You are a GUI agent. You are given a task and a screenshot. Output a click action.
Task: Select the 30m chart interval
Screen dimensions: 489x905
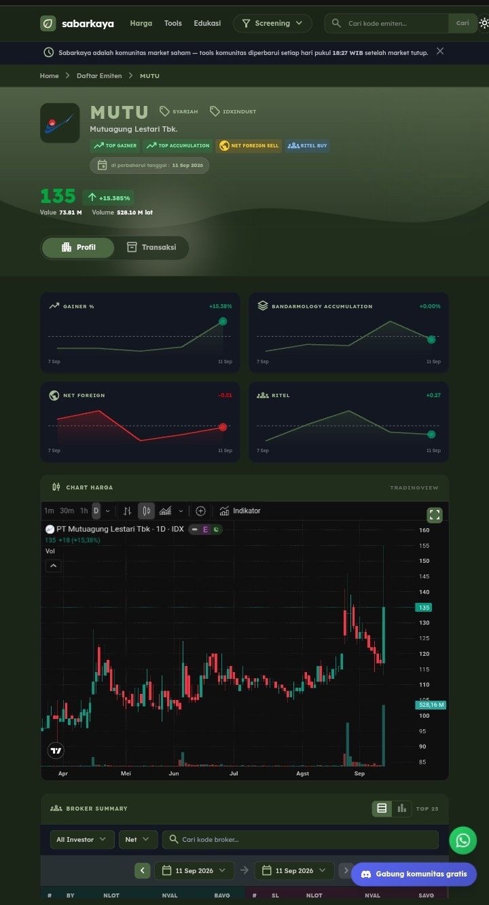tap(67, 511)
